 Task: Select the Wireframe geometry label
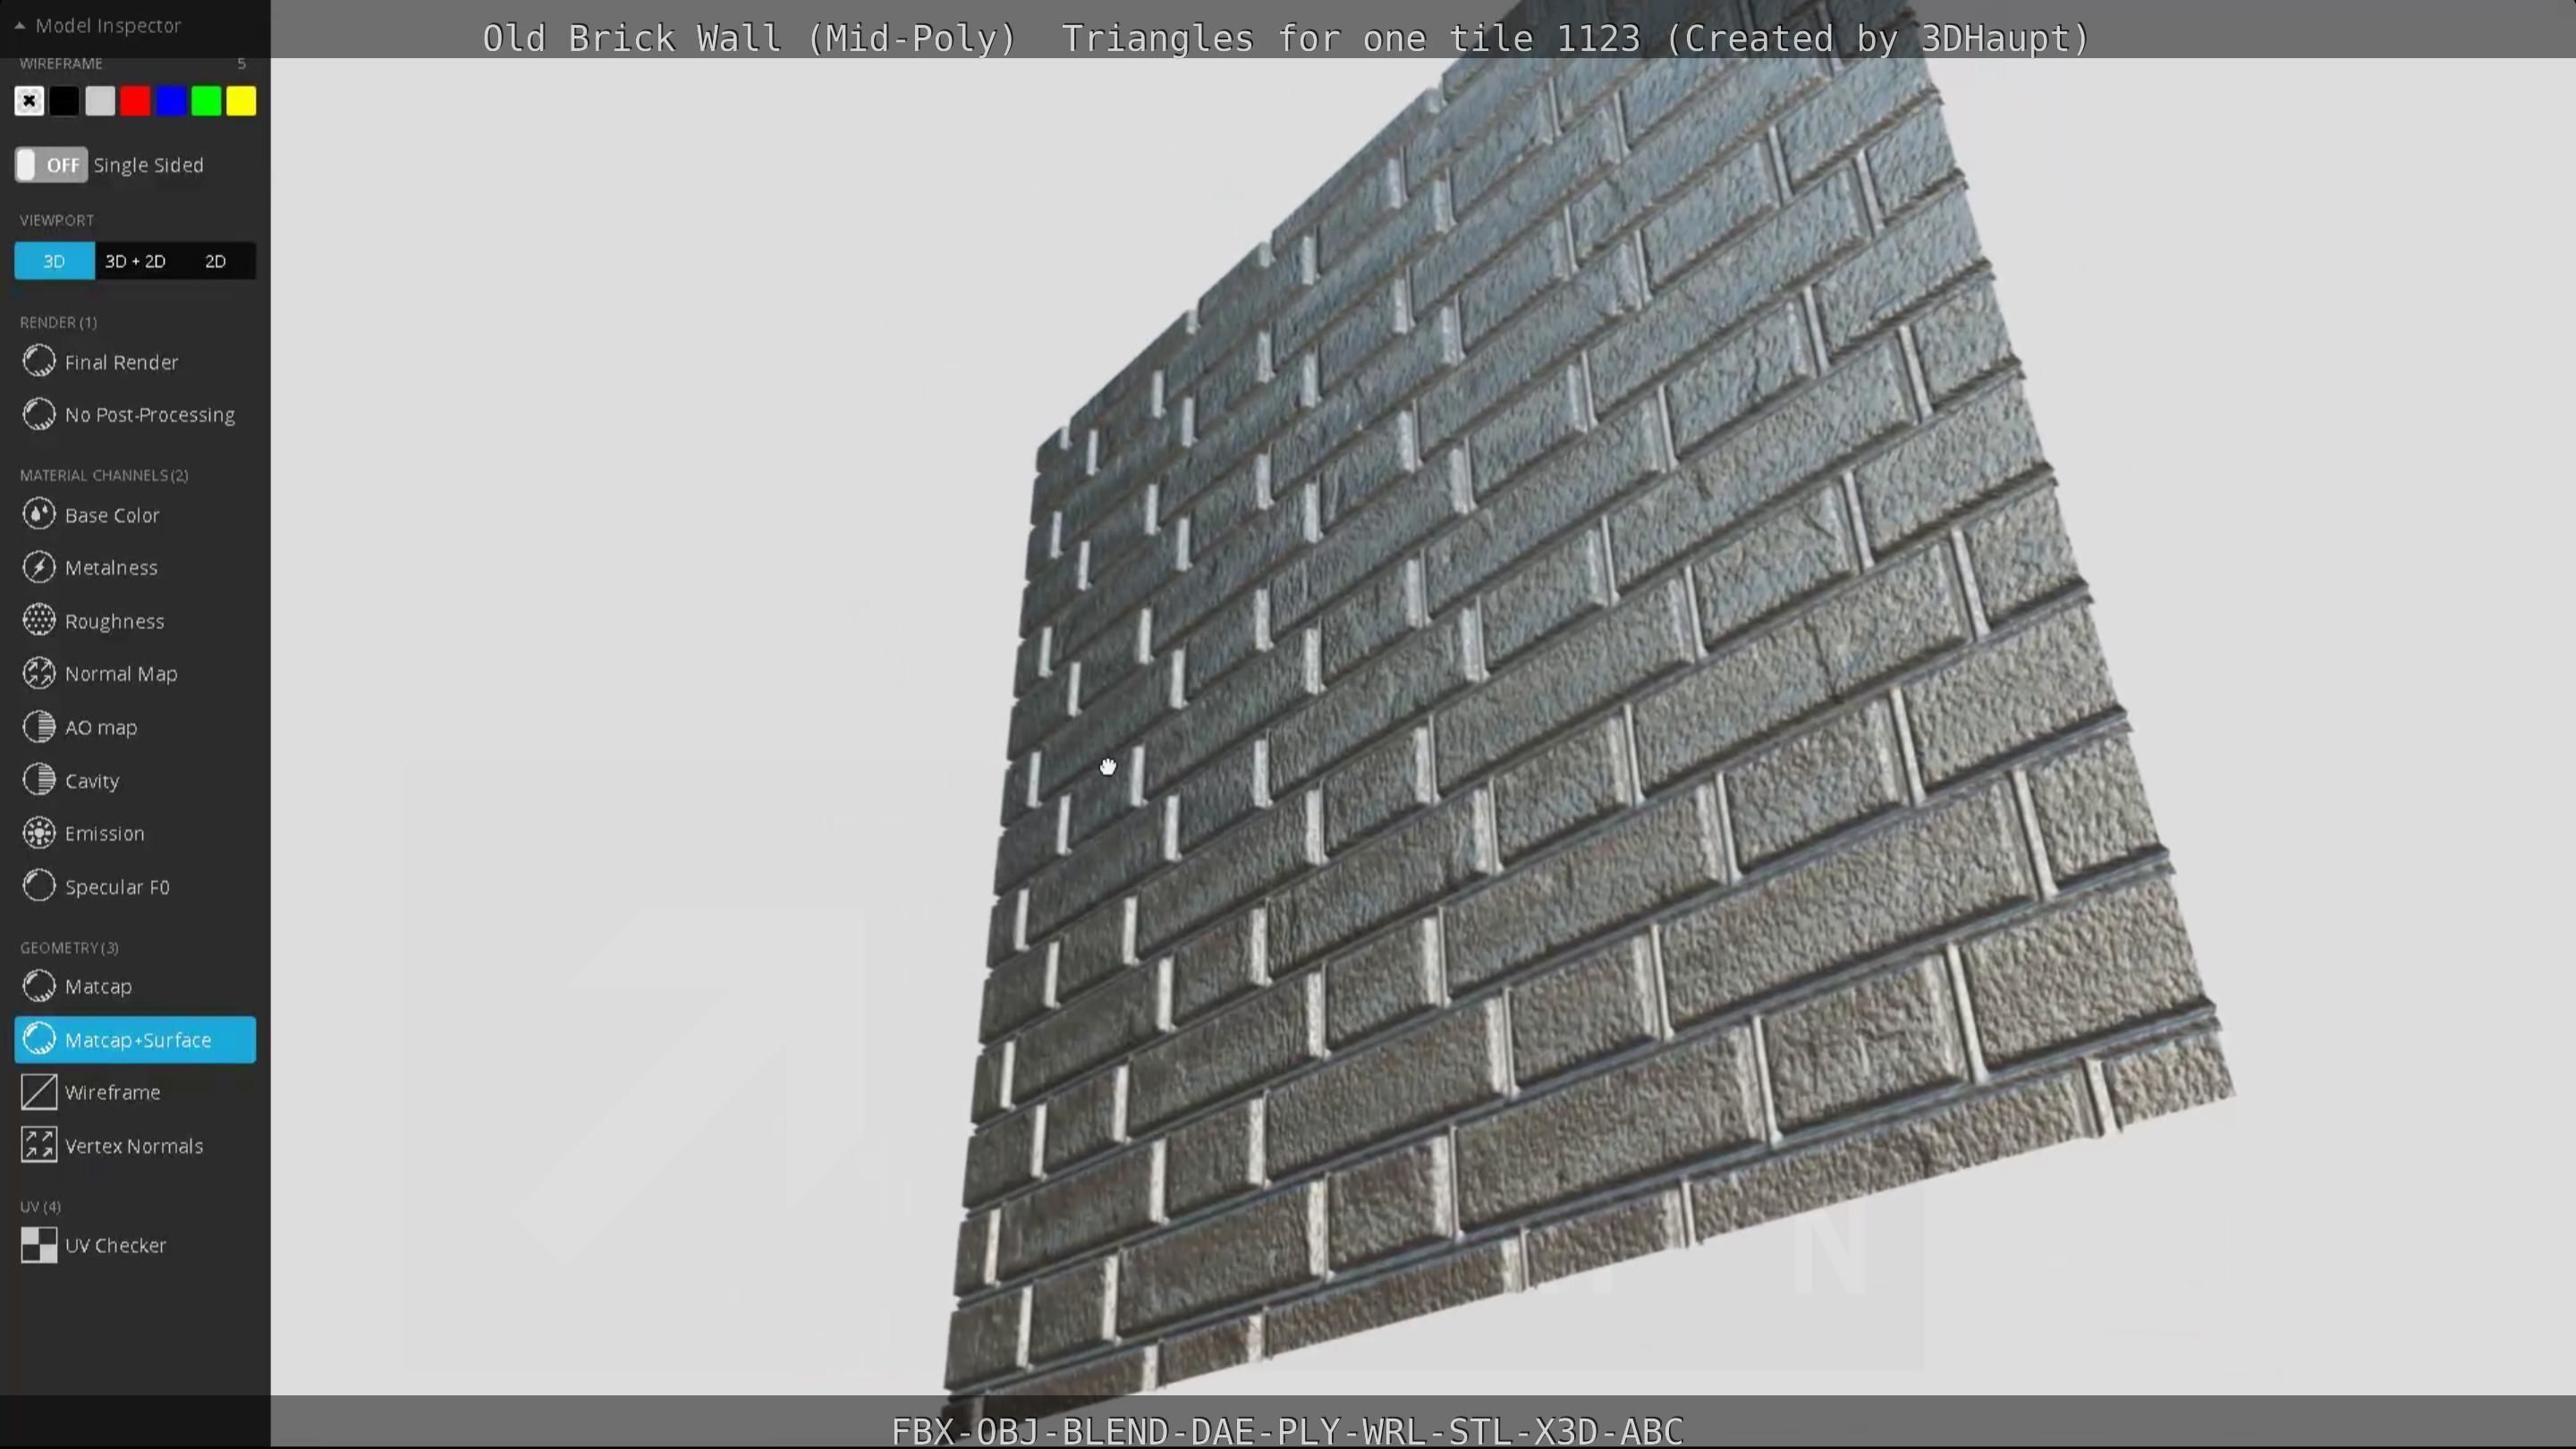coord(112,1092)
